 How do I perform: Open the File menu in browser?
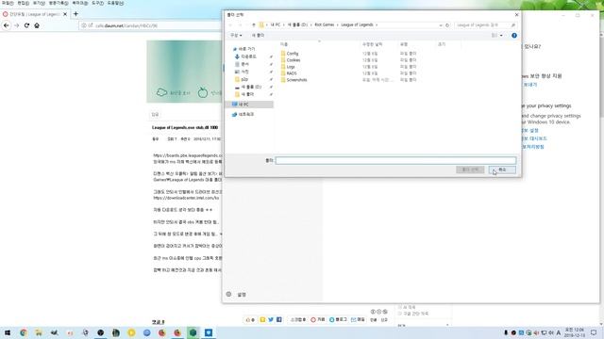8,3
